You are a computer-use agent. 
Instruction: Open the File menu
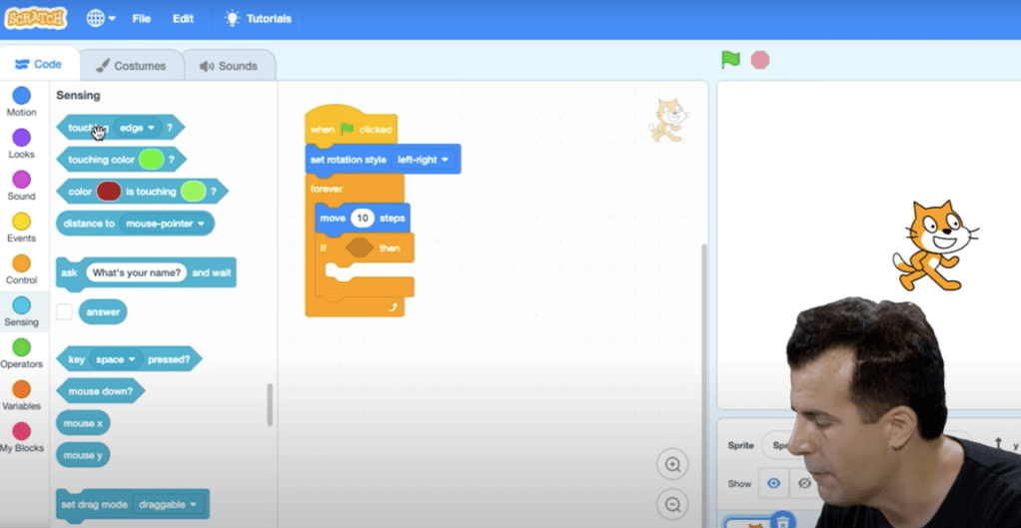(142, 19)
